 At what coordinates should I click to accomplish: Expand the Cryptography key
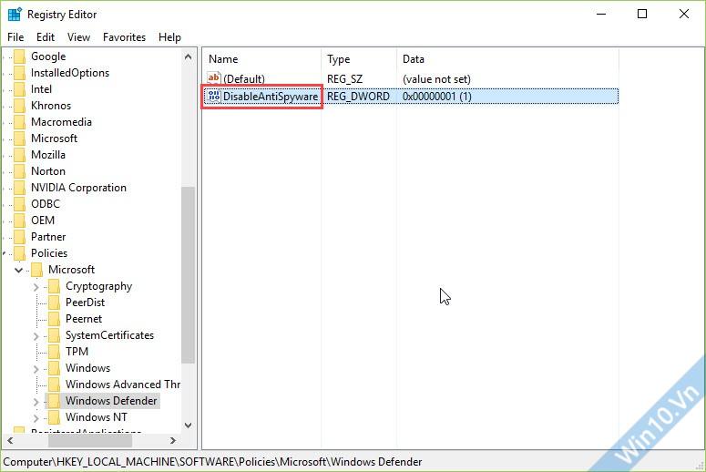click(x=36, y=286)
